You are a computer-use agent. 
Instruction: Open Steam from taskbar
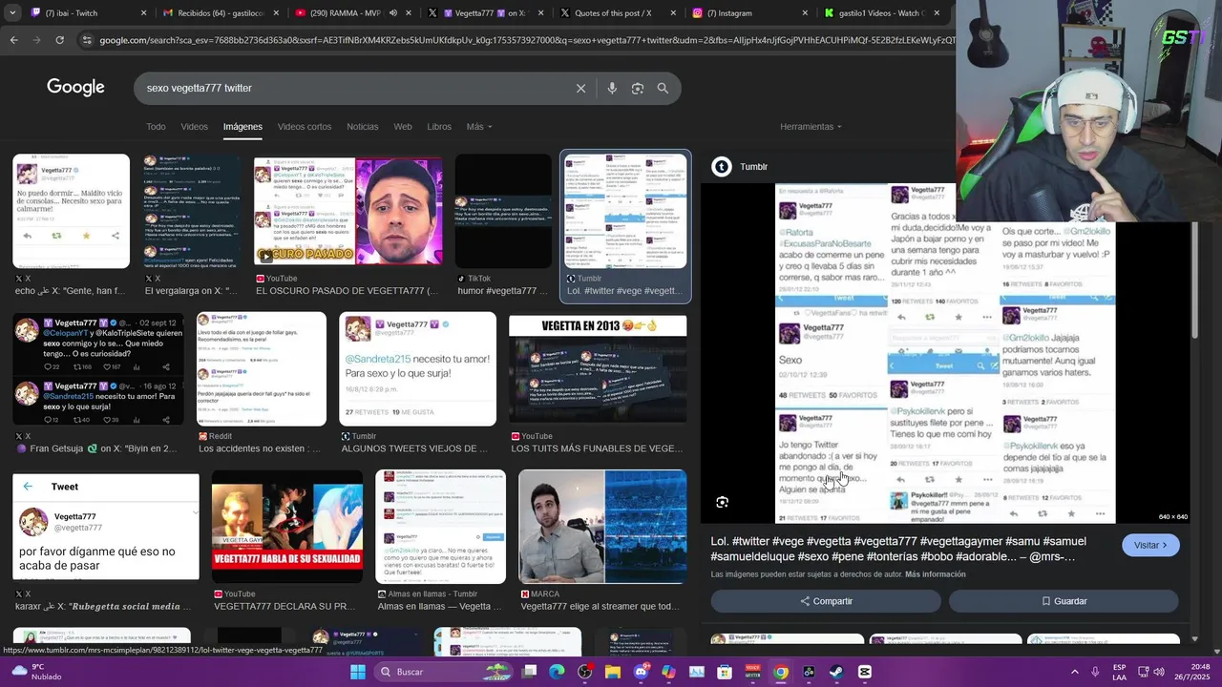point(836,672)
